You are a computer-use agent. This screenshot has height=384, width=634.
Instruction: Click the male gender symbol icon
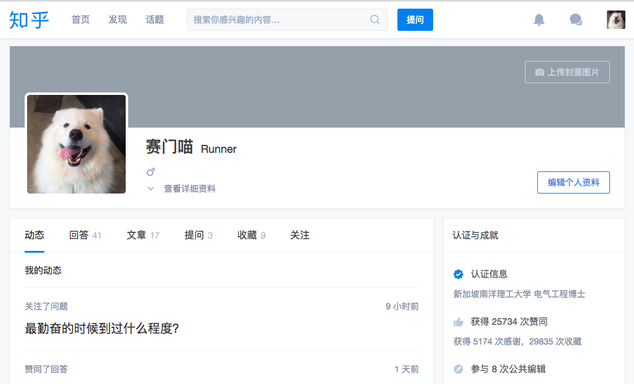click(151, 172)
